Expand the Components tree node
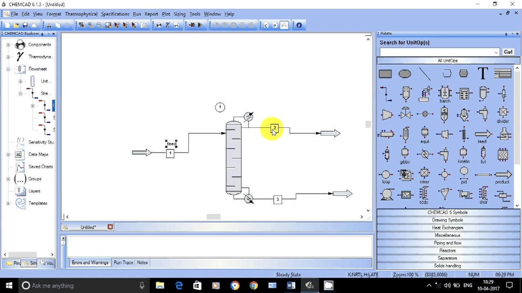Viewport: 522px width, 293px height. pos(8,45)
